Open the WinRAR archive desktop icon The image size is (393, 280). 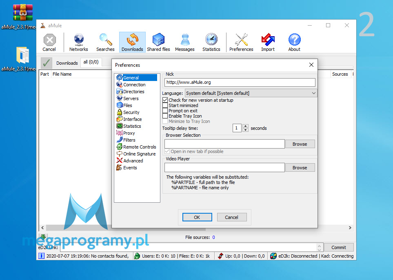tap(22, 13)
